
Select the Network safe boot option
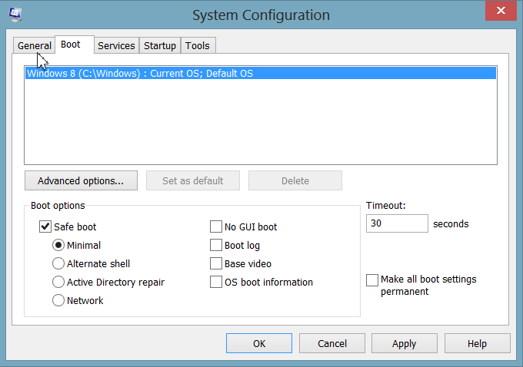click(x=58, y=301)
